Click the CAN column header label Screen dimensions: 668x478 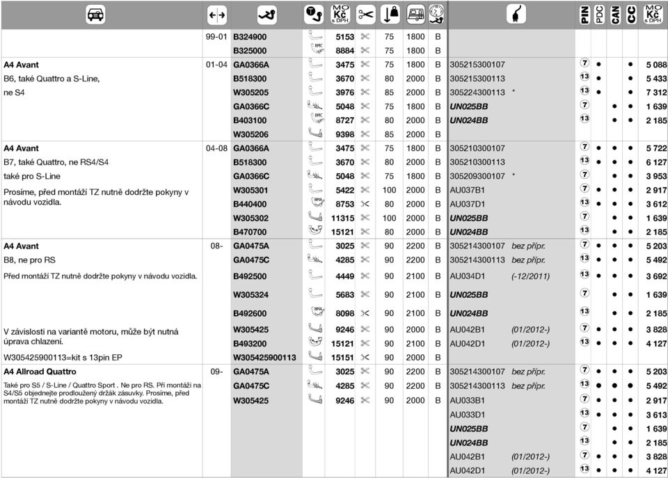tap(616, 15)
